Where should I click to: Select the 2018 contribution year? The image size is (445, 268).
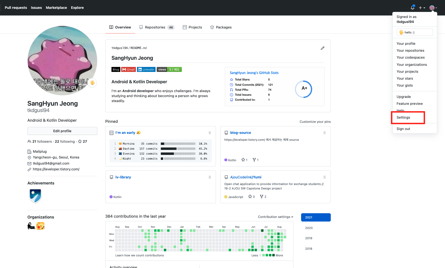click(x=316, y=249)
